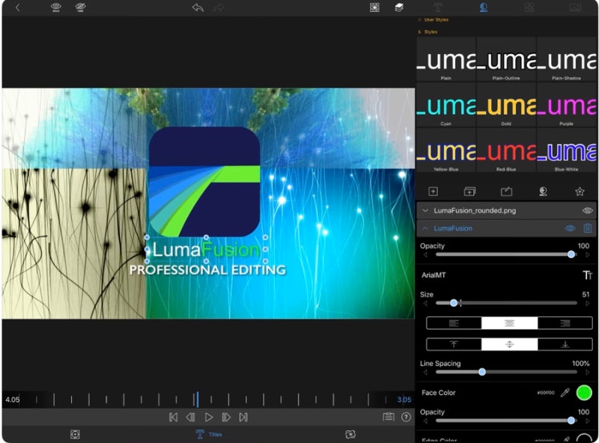The height and width of the screenshot is (443, 599).
Task: Align text to the right
Action: 565,323
